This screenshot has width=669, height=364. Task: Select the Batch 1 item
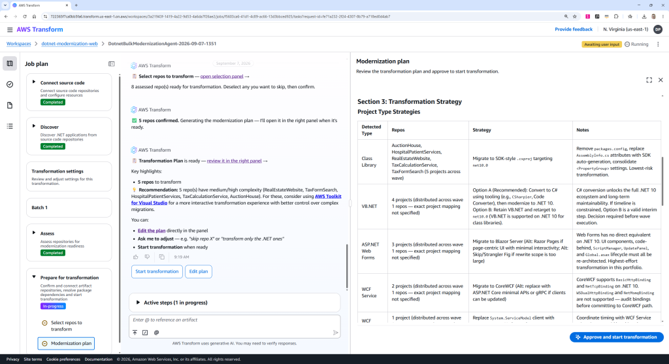tap(69, 207)
